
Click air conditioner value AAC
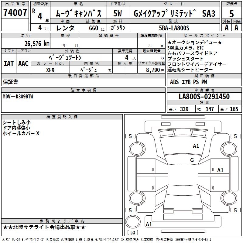pos(23,63)
